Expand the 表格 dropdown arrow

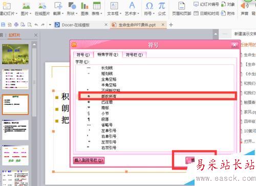tap(101, 13)
